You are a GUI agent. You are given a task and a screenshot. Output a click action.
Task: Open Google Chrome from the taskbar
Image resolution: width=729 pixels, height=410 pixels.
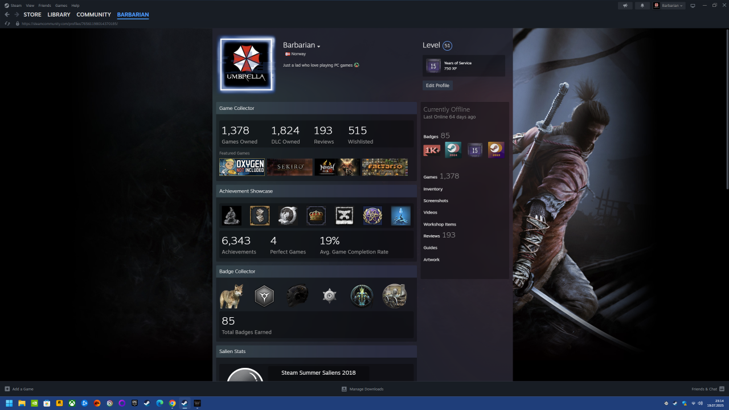click(x=172, y=403)
